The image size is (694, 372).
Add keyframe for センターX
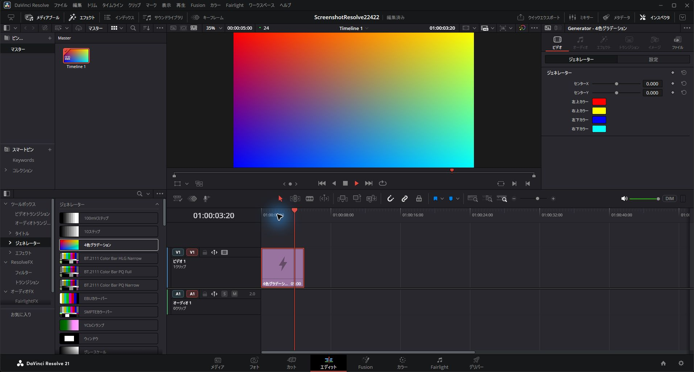point(673,84)
